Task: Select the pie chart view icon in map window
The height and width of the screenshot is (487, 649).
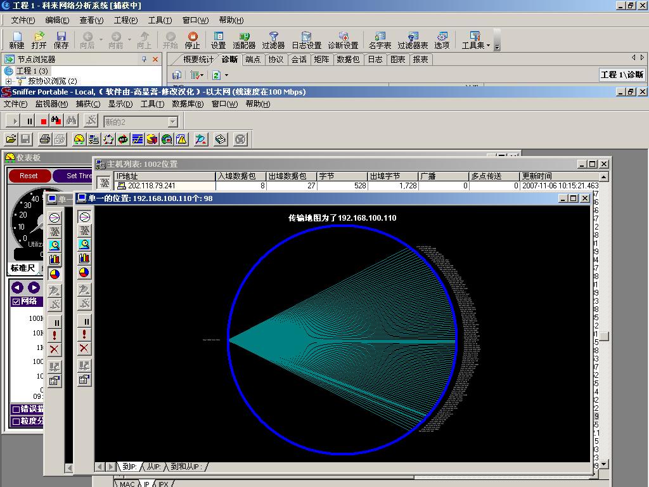Action: tap(84, 273)
